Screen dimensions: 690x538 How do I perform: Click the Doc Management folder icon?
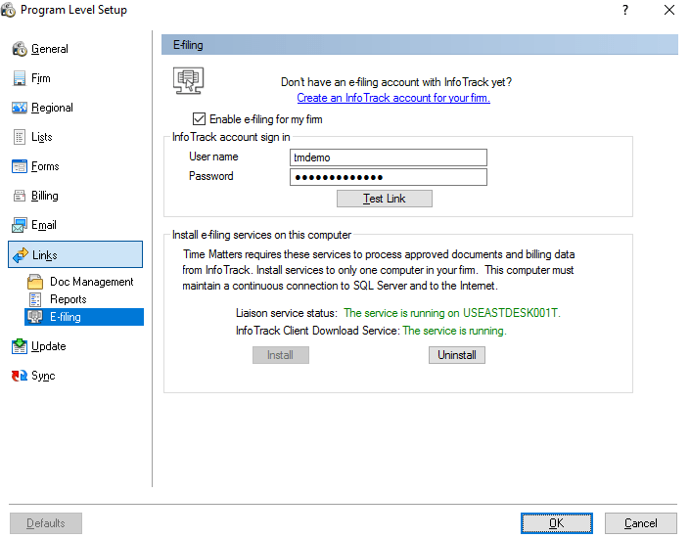[x=35, y=282]
